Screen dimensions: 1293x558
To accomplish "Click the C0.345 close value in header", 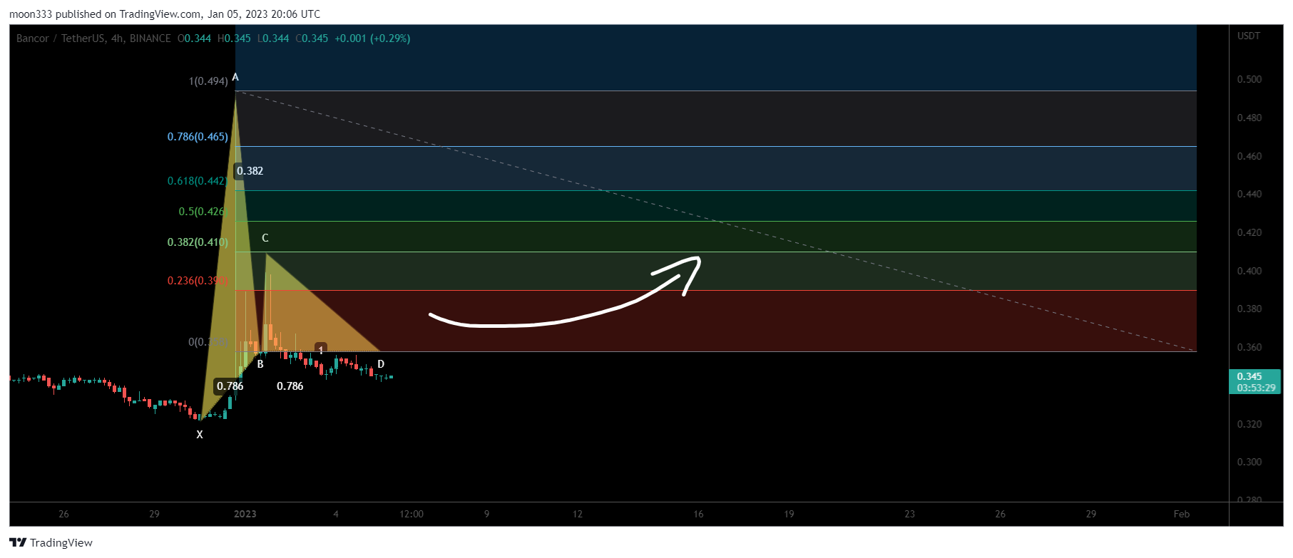I will 312,38.
